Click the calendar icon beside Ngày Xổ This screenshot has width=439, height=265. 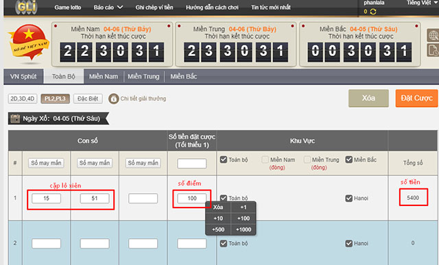[x=15, y=118]
